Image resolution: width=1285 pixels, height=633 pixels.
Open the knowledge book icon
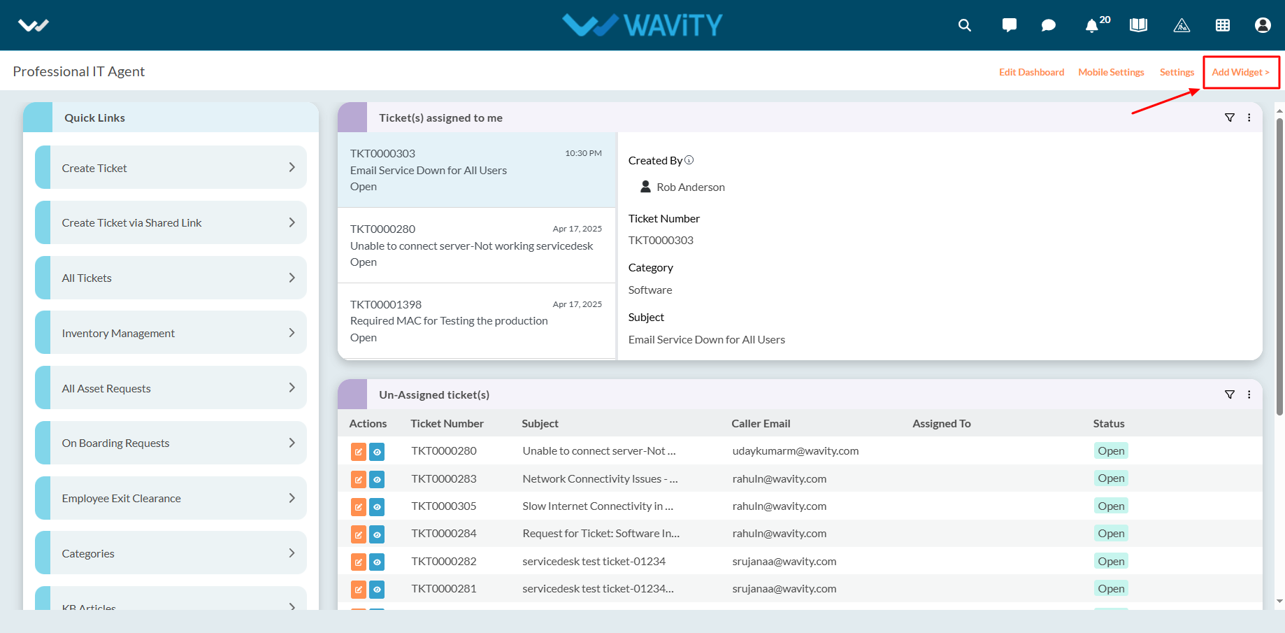pos(1138,25)
